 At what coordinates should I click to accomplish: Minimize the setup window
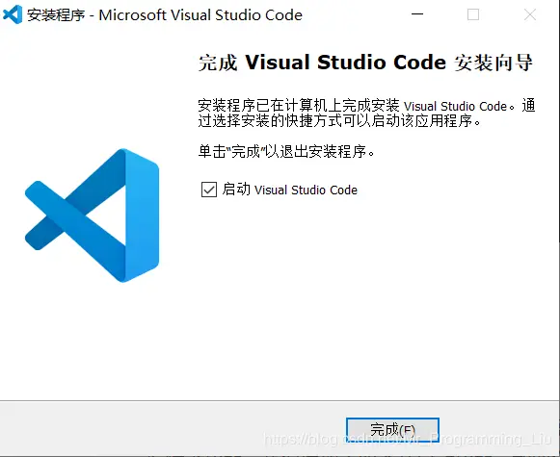coord(417,14)
